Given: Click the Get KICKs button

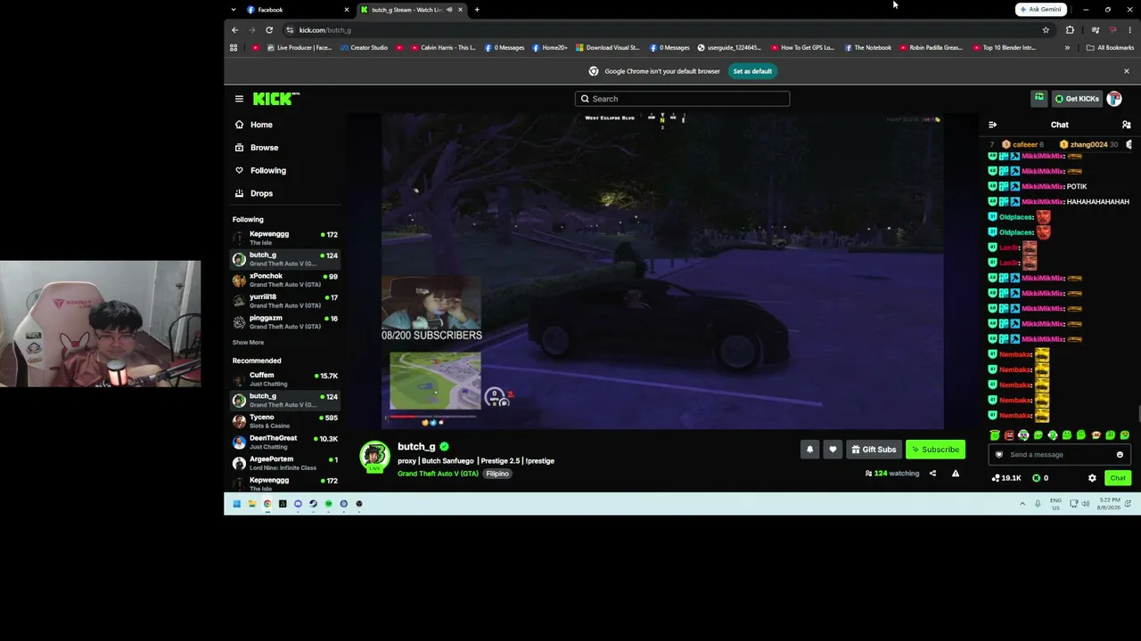Looking at the screenshot, I should coord(1077,99).
